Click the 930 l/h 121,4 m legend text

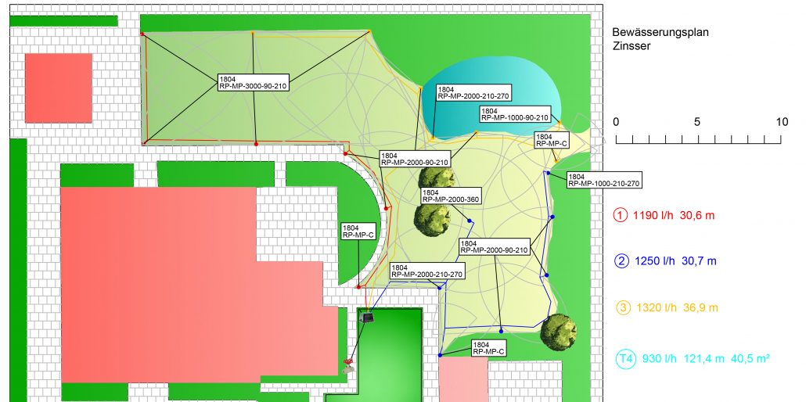click(706, 359)
